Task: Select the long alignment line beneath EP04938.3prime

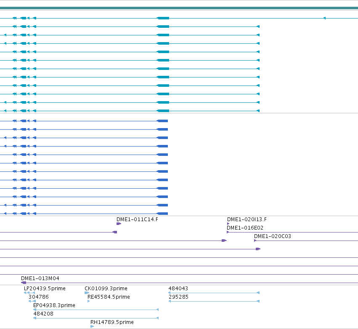Action: 96,310
